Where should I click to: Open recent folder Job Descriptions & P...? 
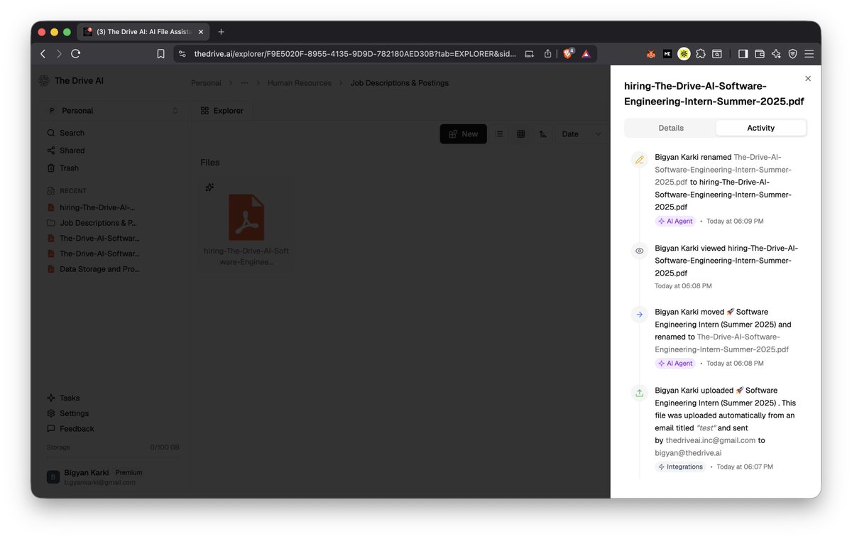pyautogui.click(x=92, y=223)
